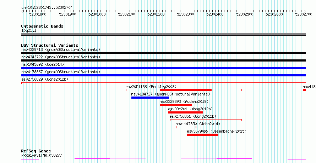This screenshot has height=163, width=316.
Task: Open gene label PRKG1-AS1|NR_038277
Action: (42, 155)
